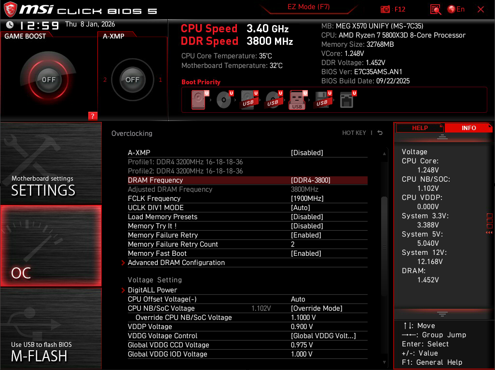Select the network boot device icon
This screenshot has width=495, height=370.
click(348, 100)
